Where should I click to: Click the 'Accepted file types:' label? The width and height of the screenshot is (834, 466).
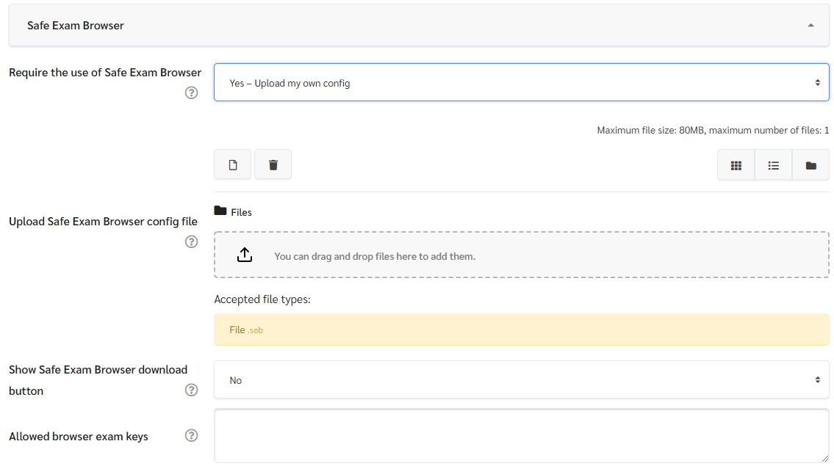tap(262, 299)
